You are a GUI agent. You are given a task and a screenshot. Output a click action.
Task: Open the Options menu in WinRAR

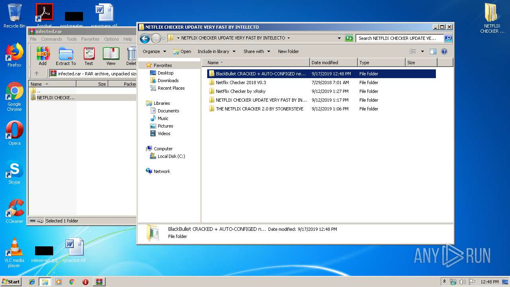112,39
